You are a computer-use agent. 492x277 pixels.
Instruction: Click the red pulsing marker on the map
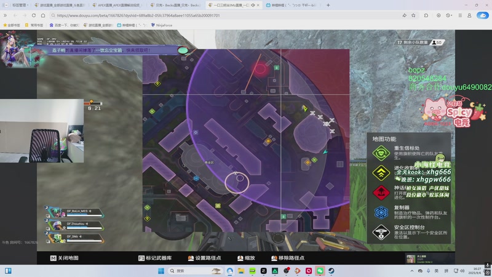click(260, 68)
